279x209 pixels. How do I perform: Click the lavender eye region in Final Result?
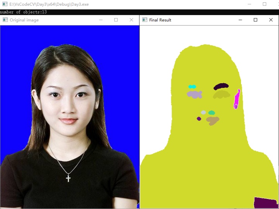coord(195,94)
